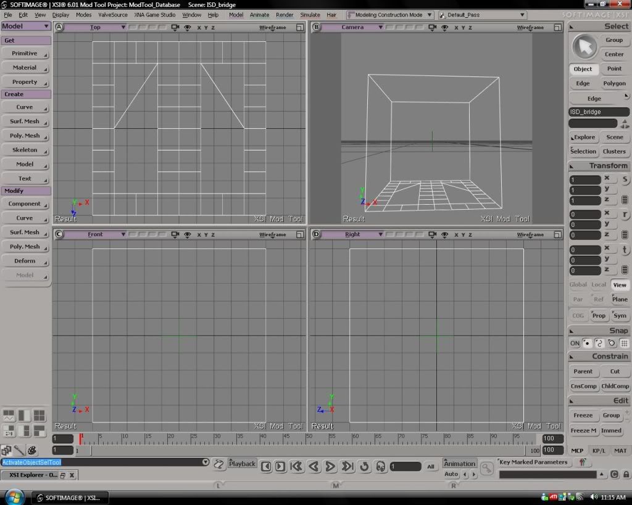This screenshot has width=632, height=505.
Task: Toggle loop playback icon
Action: click(x=364, y=466)
